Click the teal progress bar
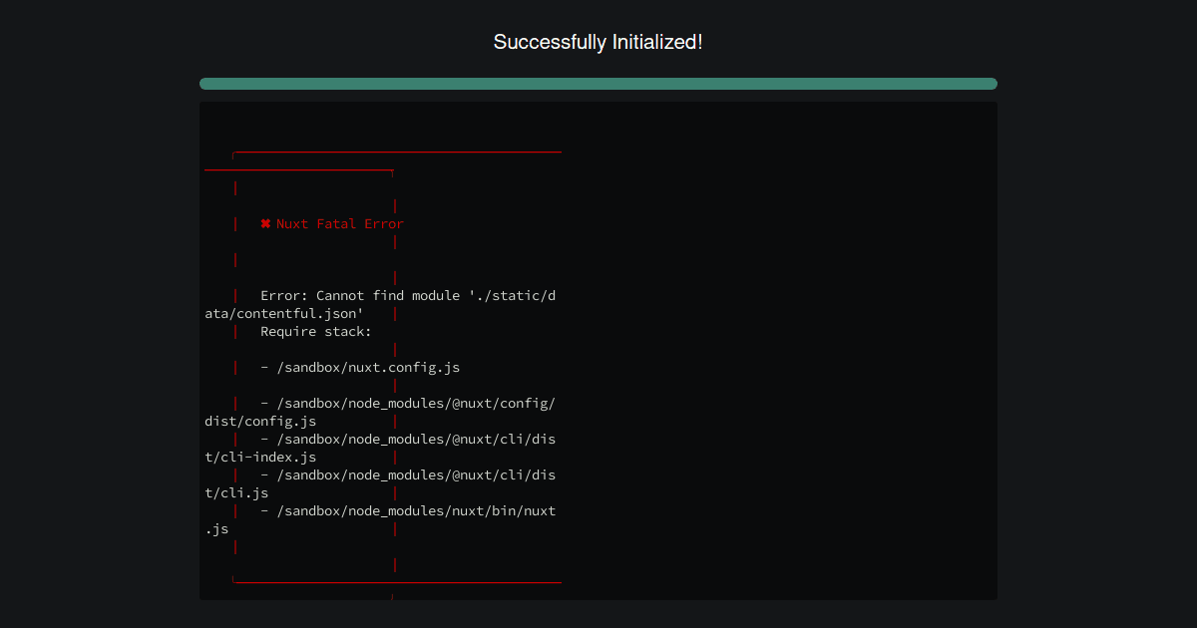The height and width of the screenshot is (628, 1197). coord(598,84)
